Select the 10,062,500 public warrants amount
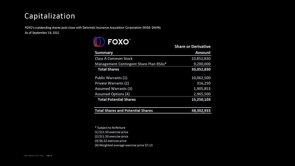Viewport: 295px width, 166px height. (x=201, y=78)
